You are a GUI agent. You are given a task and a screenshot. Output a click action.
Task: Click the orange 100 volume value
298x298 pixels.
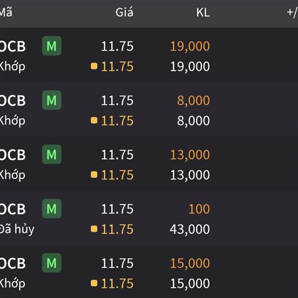[x=199, y=209]
